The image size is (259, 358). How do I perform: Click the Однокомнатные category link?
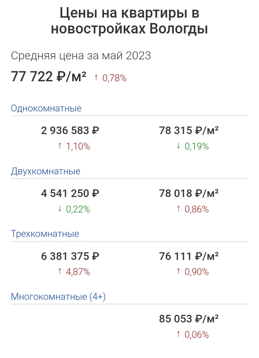point(46,108)
